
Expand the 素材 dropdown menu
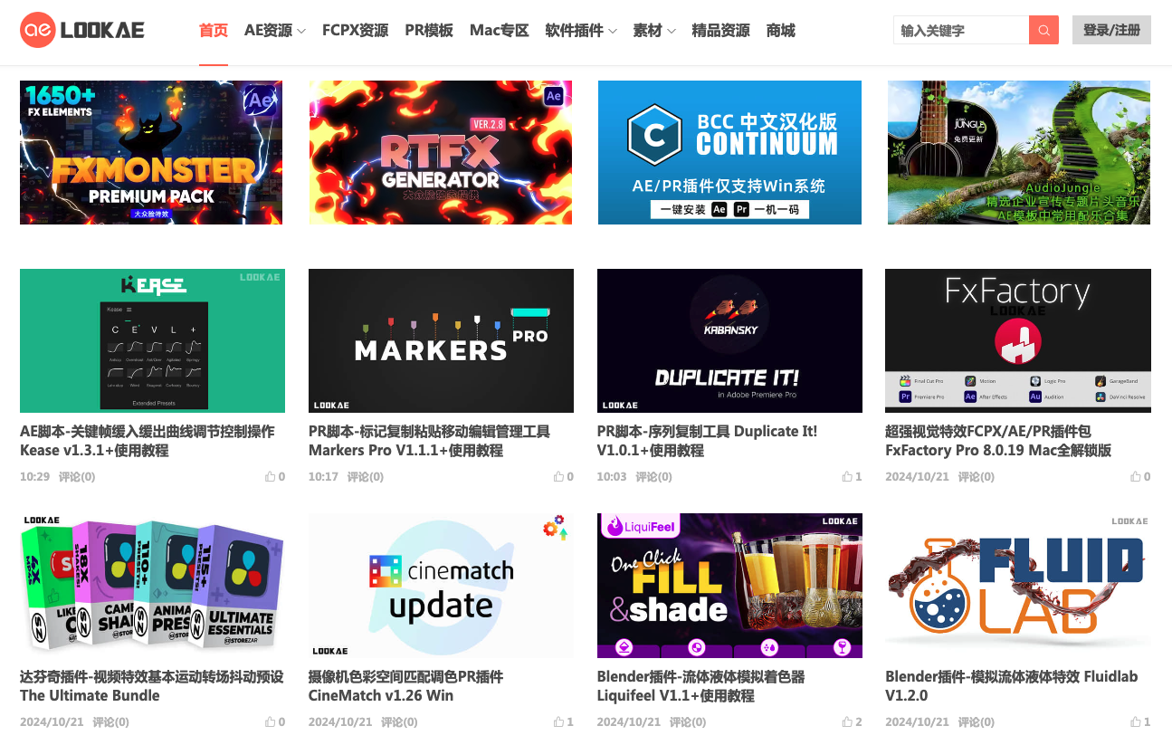[x=654, y=31]
